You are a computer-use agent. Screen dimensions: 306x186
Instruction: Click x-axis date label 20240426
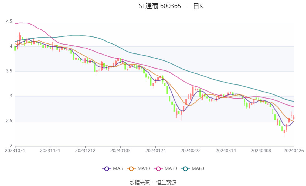tap(294, 151)
